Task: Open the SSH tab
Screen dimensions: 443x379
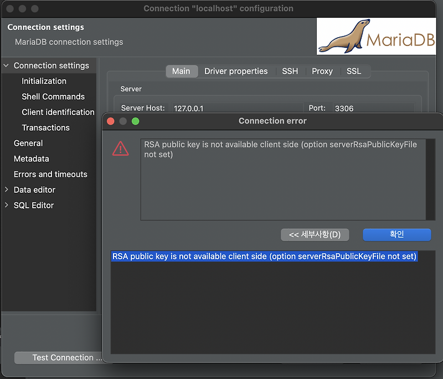Action: click(290, 71)
